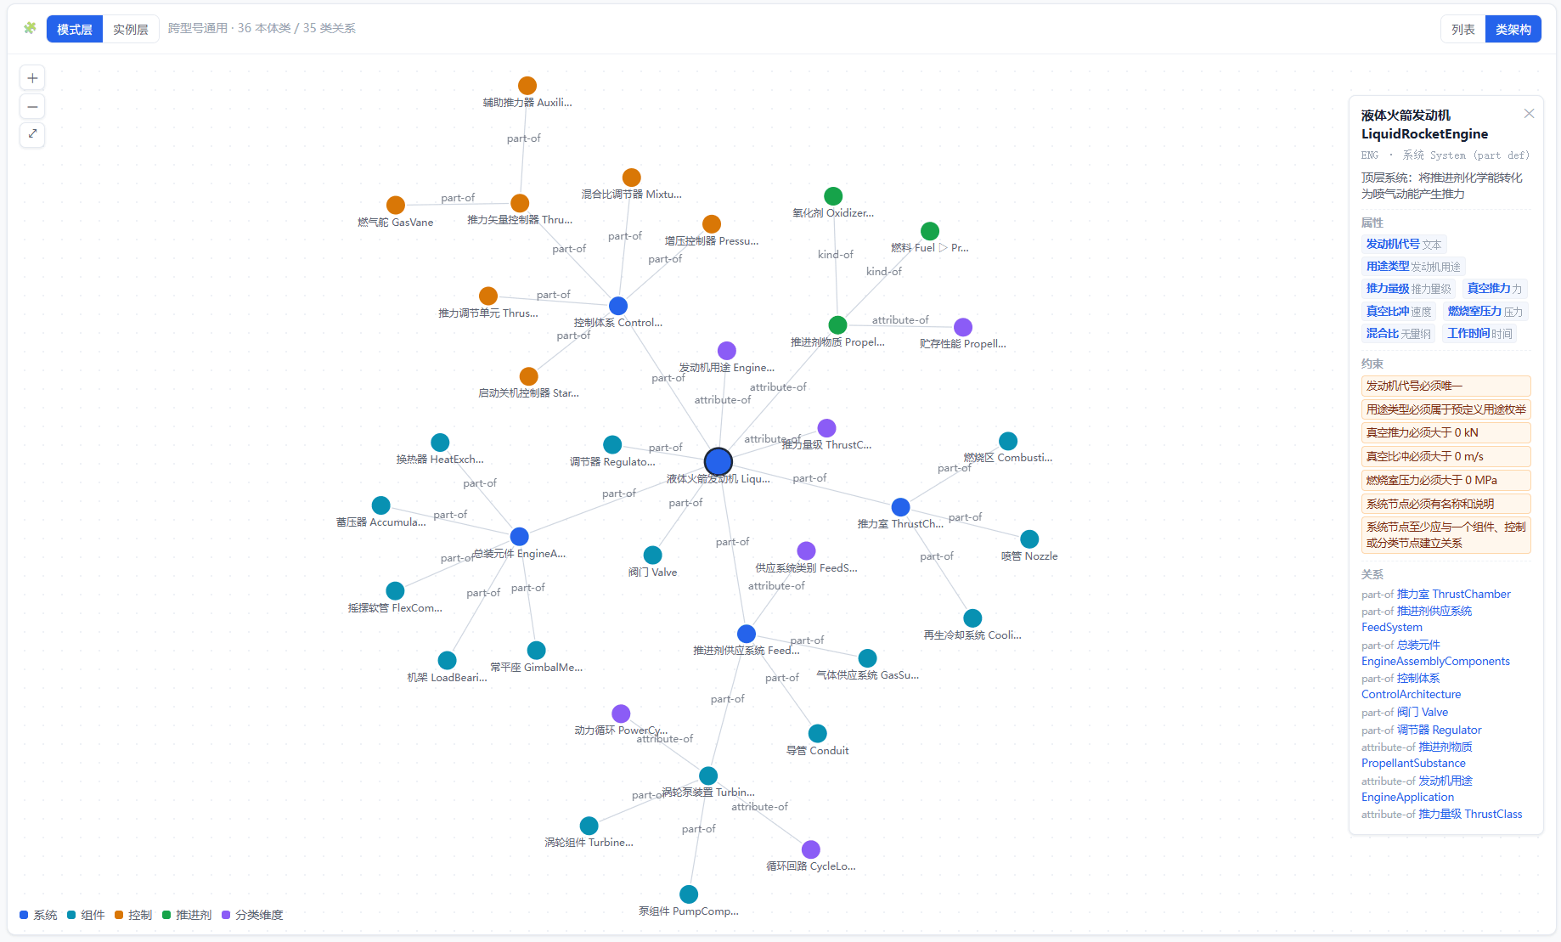Click the purple CycleLoop node
This screenshot has height=942, width=1561.
811,849
